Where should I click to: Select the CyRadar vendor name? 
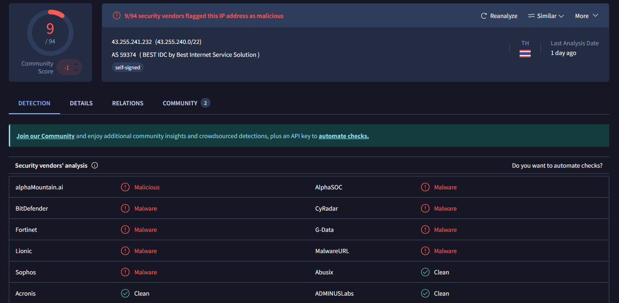pyautogui.click(x=326, y=208)
